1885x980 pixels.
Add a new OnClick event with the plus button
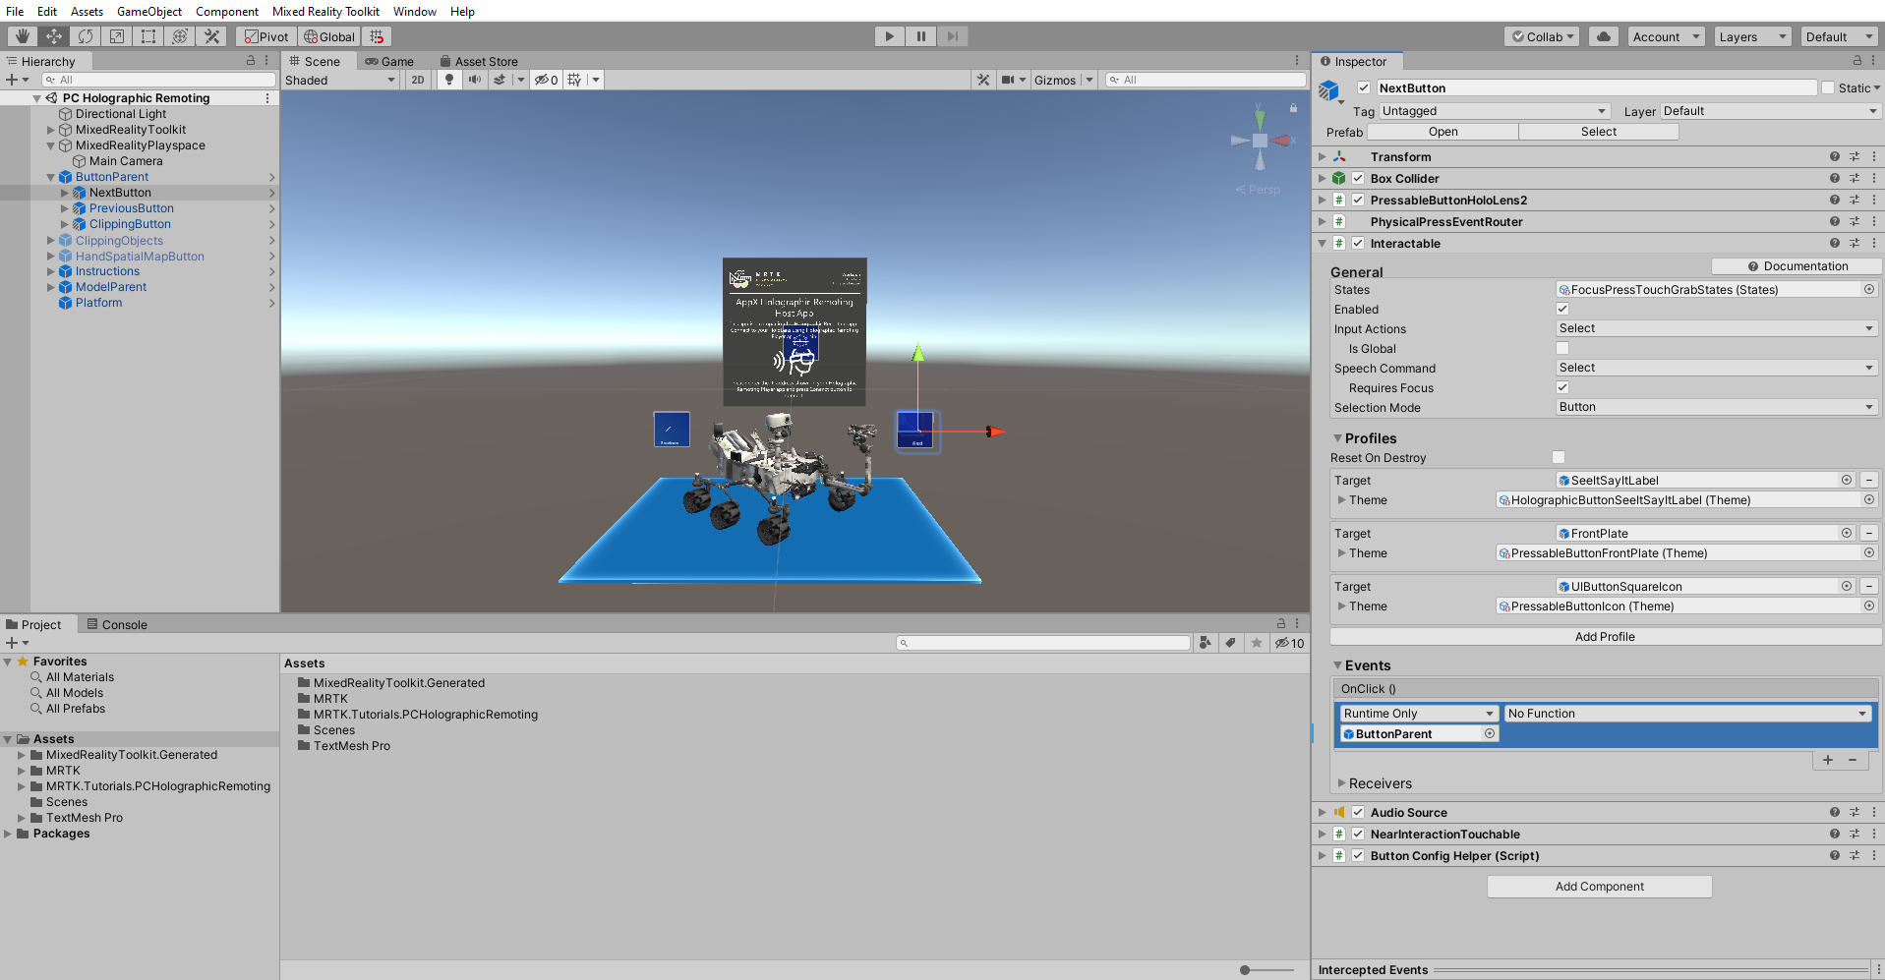click(1828, 760)
